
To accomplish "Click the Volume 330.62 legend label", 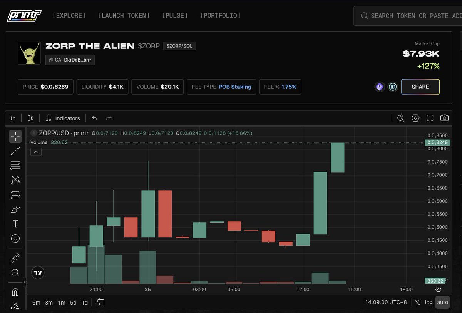I will [49, 142].
